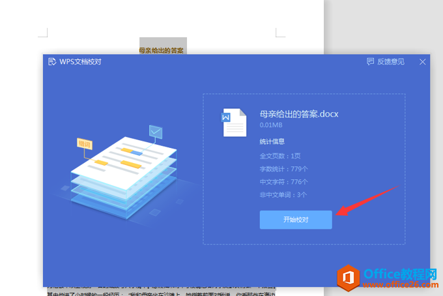Click the 开始校对 button

click(x=296, y=220)
